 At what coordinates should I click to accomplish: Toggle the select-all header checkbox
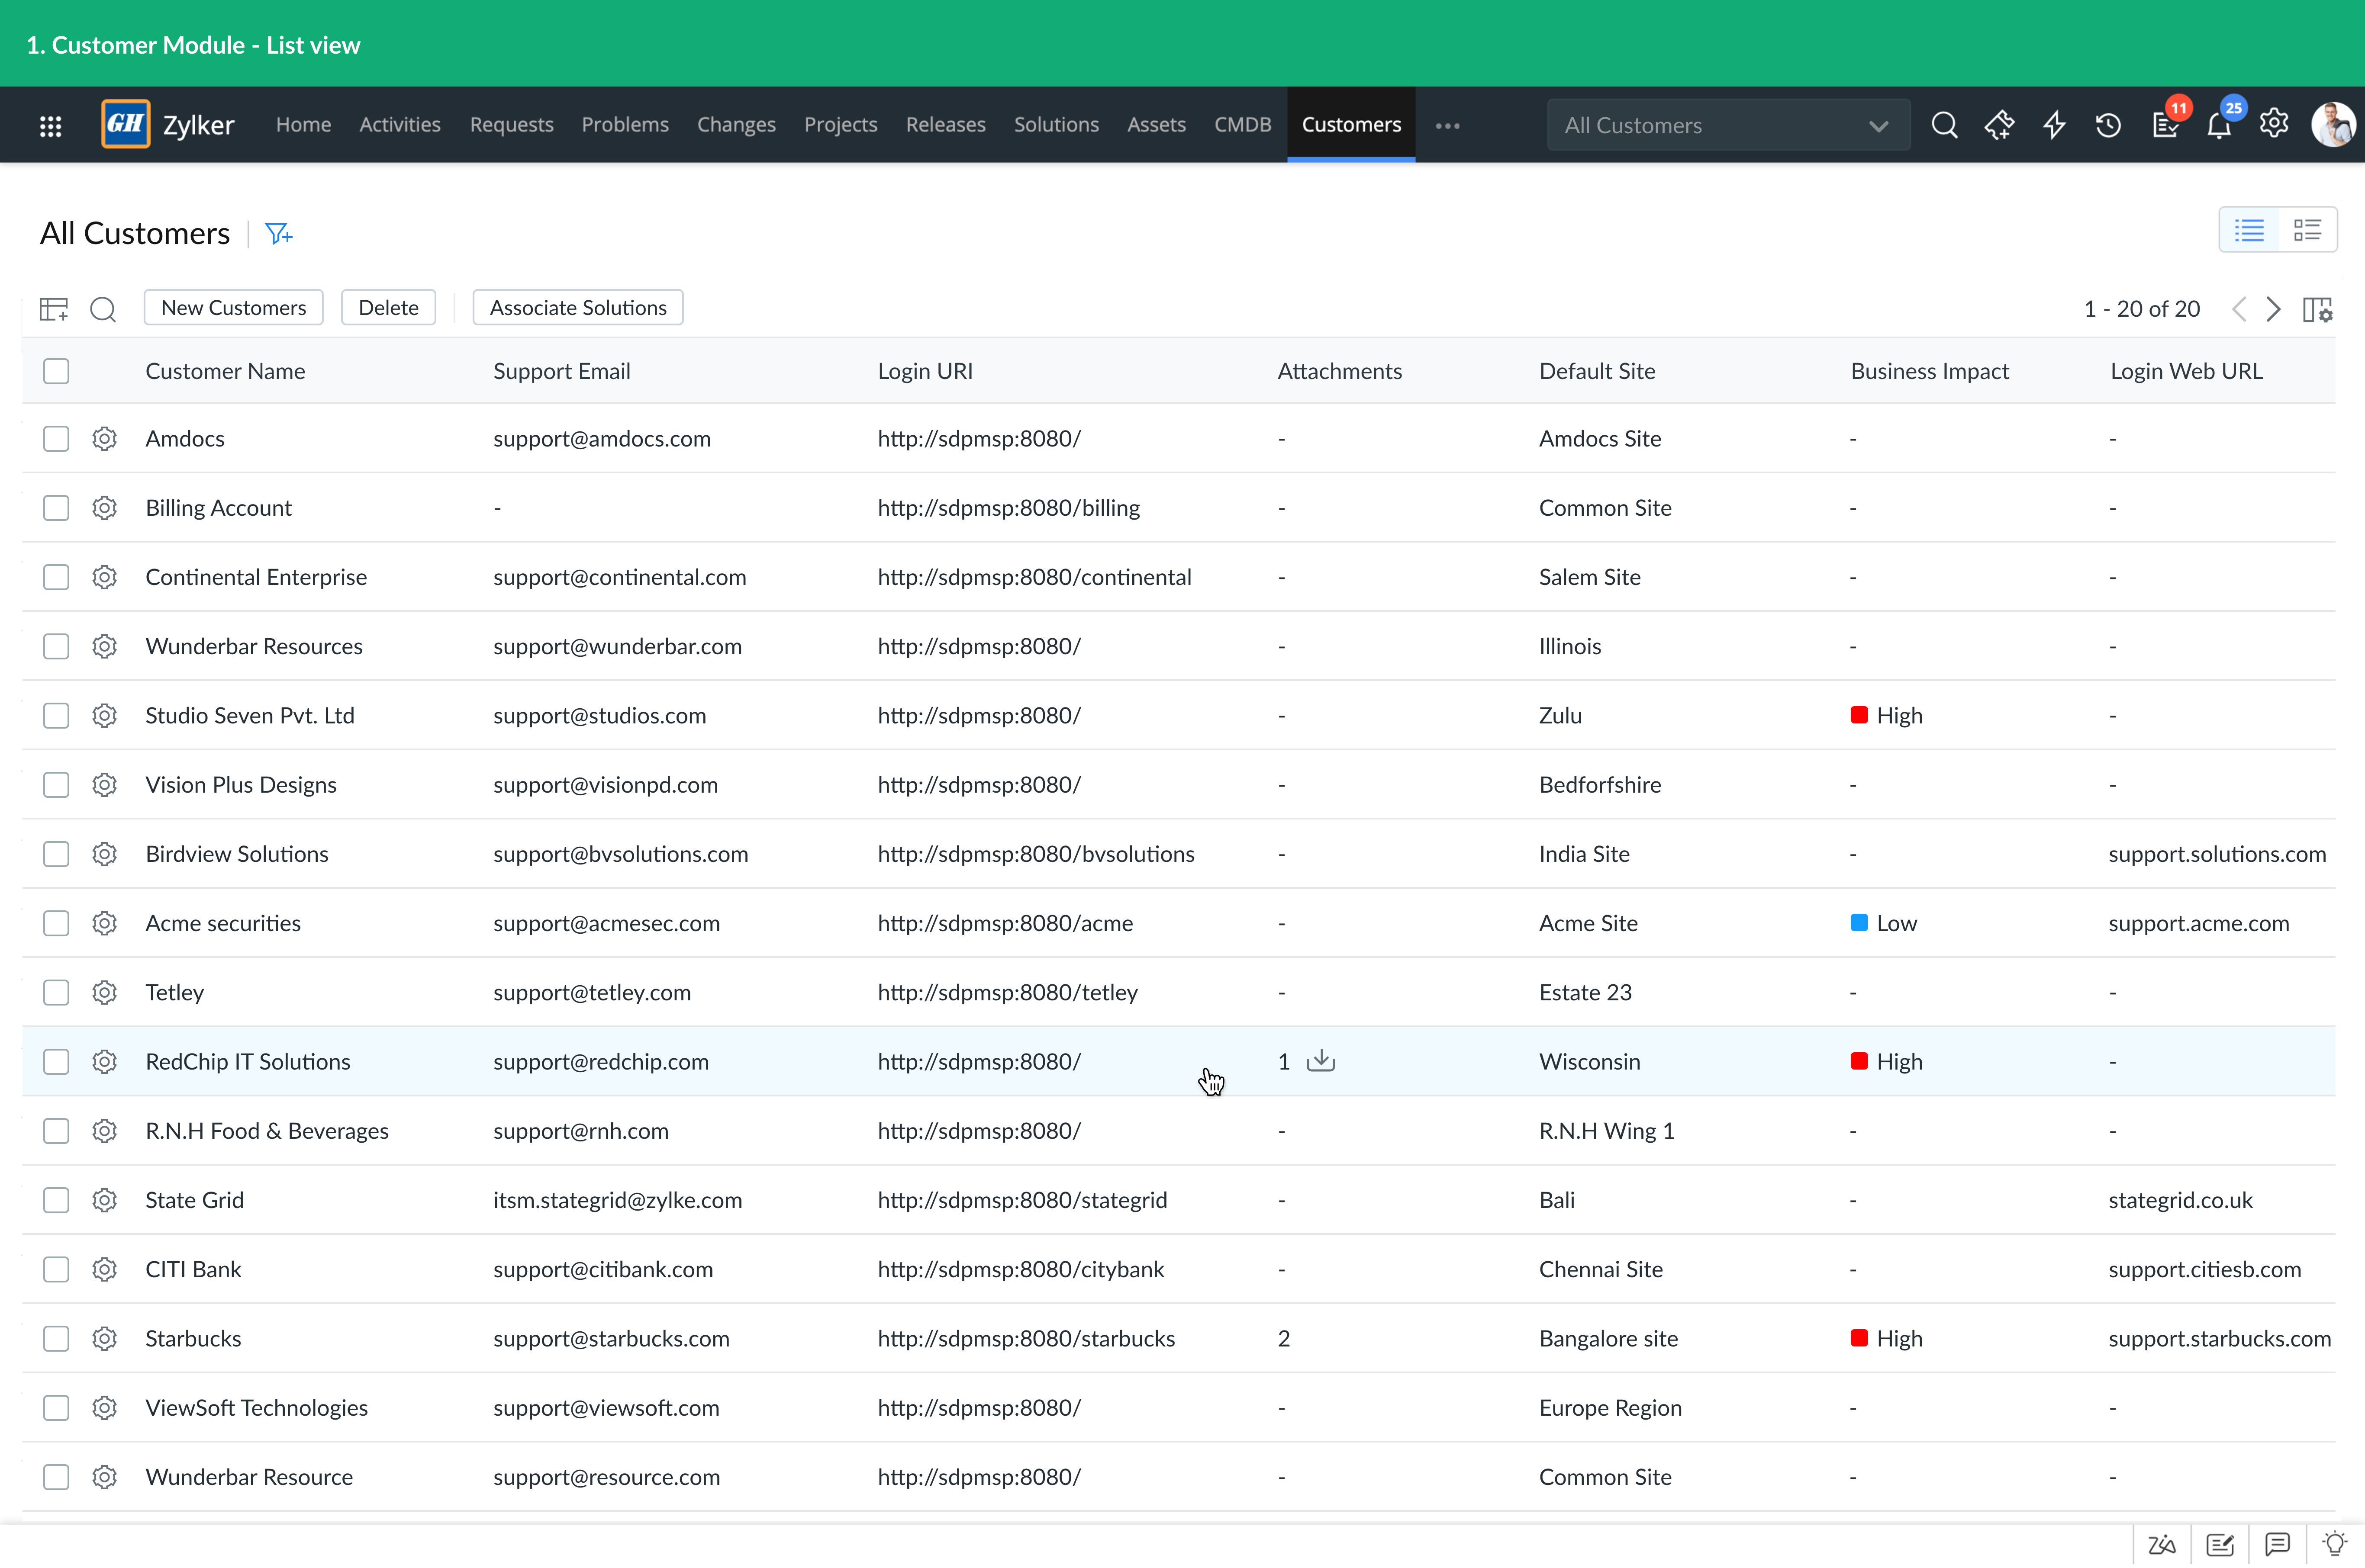56,371
